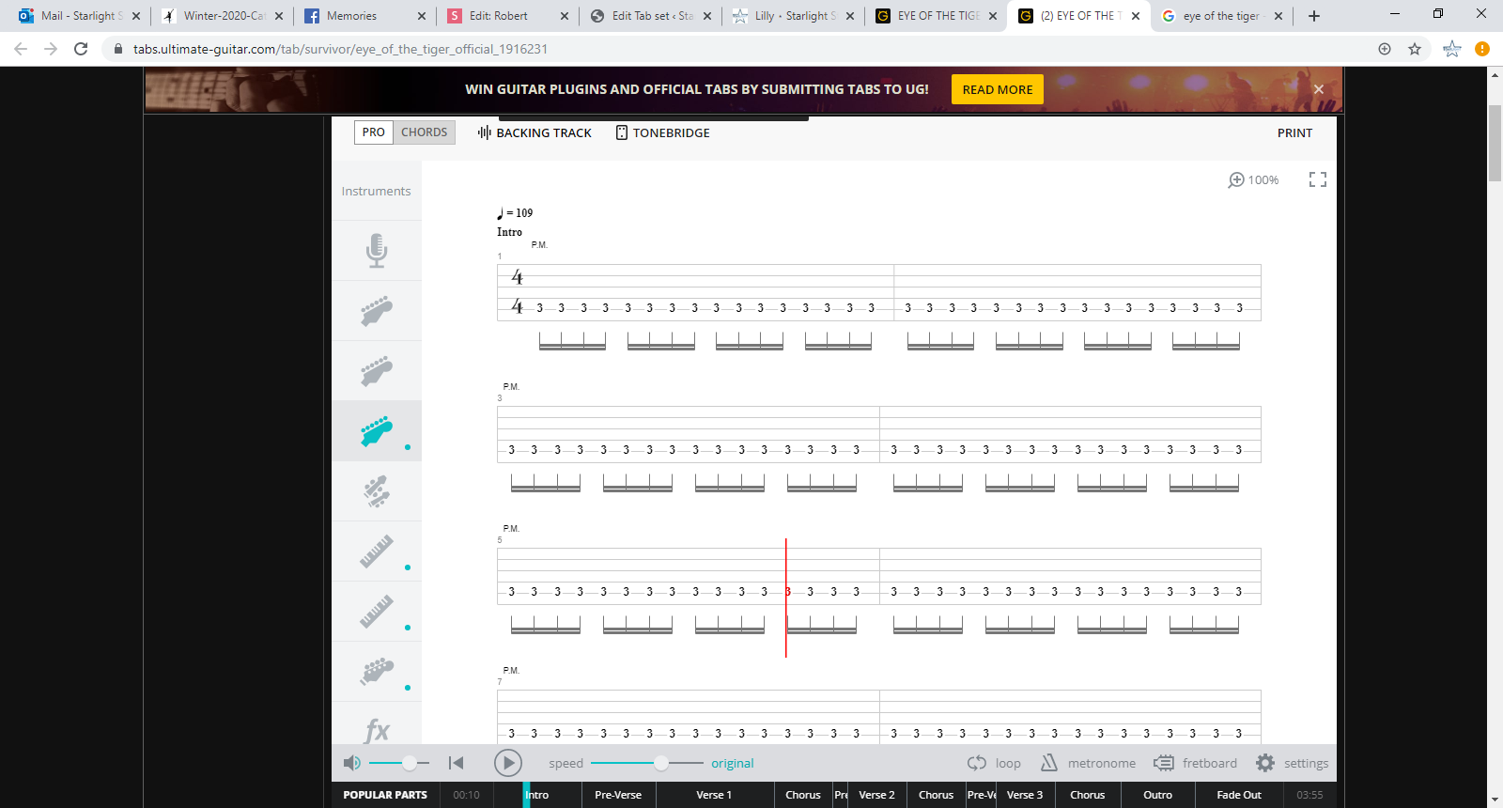Show the fretboard view
Image resolution: width=1503 pixels, height=808 pixels.
[x=1195, y=763]
